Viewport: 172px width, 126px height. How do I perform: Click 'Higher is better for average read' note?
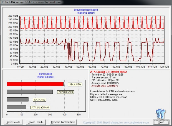pos(107,94)
